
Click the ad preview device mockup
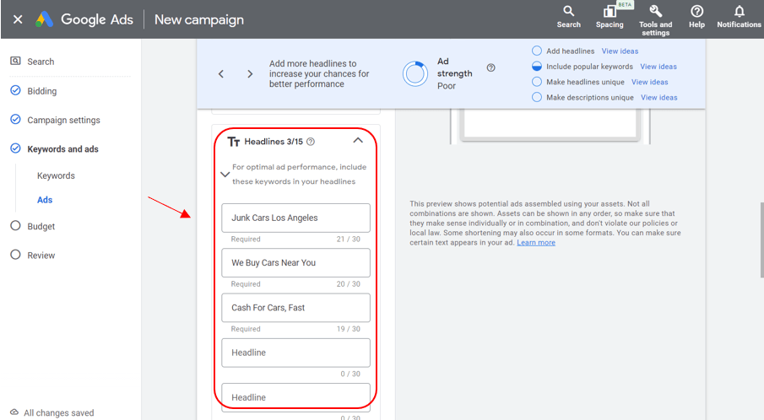click(x=550, y=127)
